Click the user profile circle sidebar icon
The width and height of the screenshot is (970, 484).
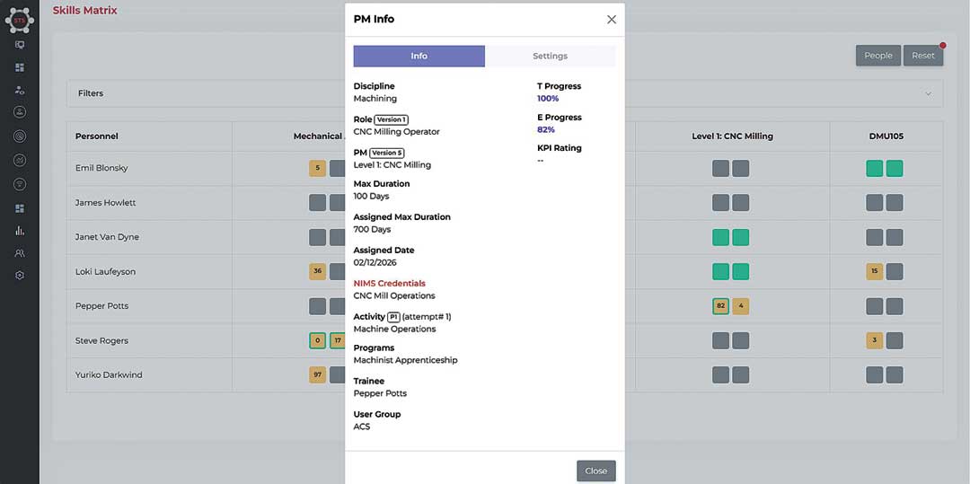tap(20, 112)
